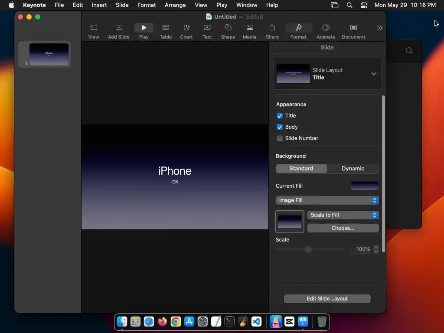This screenshot has width=444, height=333.
Task: Open the Animate inspector
Action: 326,32
